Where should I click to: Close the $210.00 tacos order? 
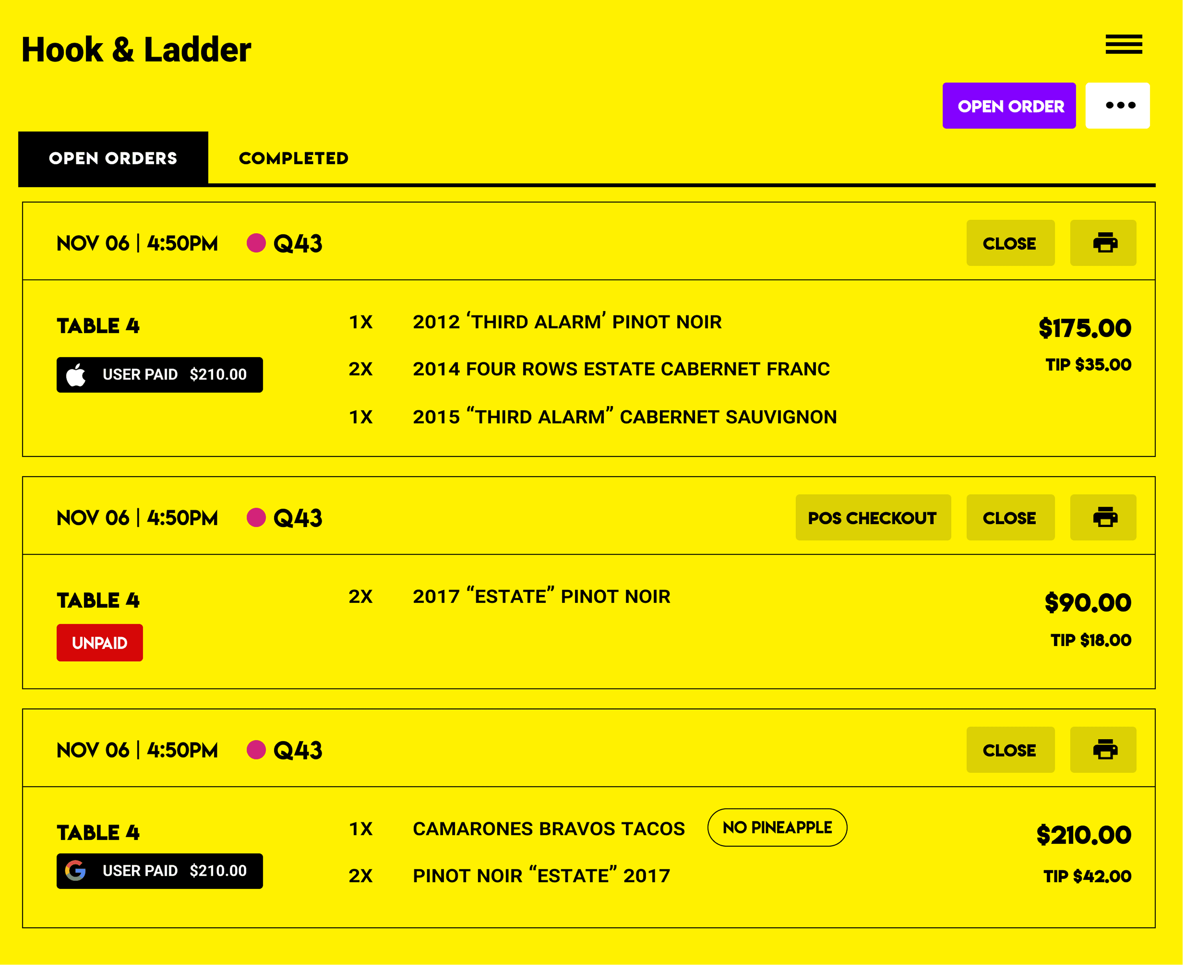[1010, 750]
